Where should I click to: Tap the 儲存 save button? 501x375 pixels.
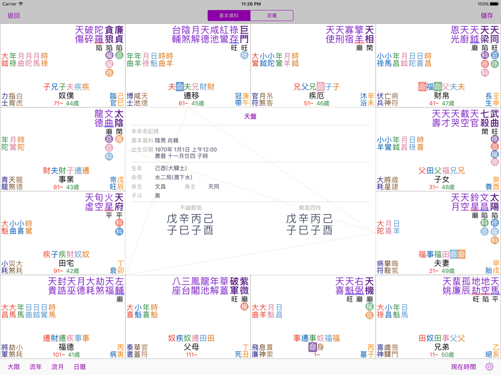pyautogui.click(x=488, y=15)
